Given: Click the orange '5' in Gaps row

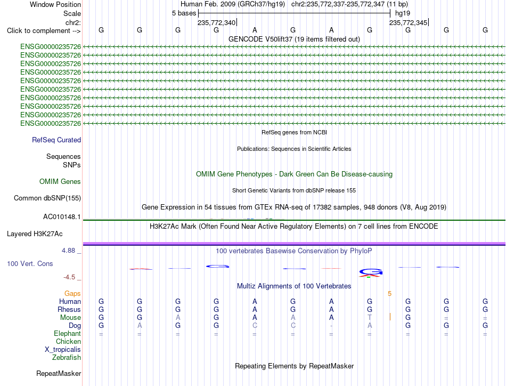Looking at the screenshot, I should (x=389, y=294).
